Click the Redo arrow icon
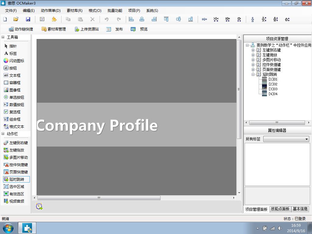This screenshot has height=234, width=312. point(119,19)
